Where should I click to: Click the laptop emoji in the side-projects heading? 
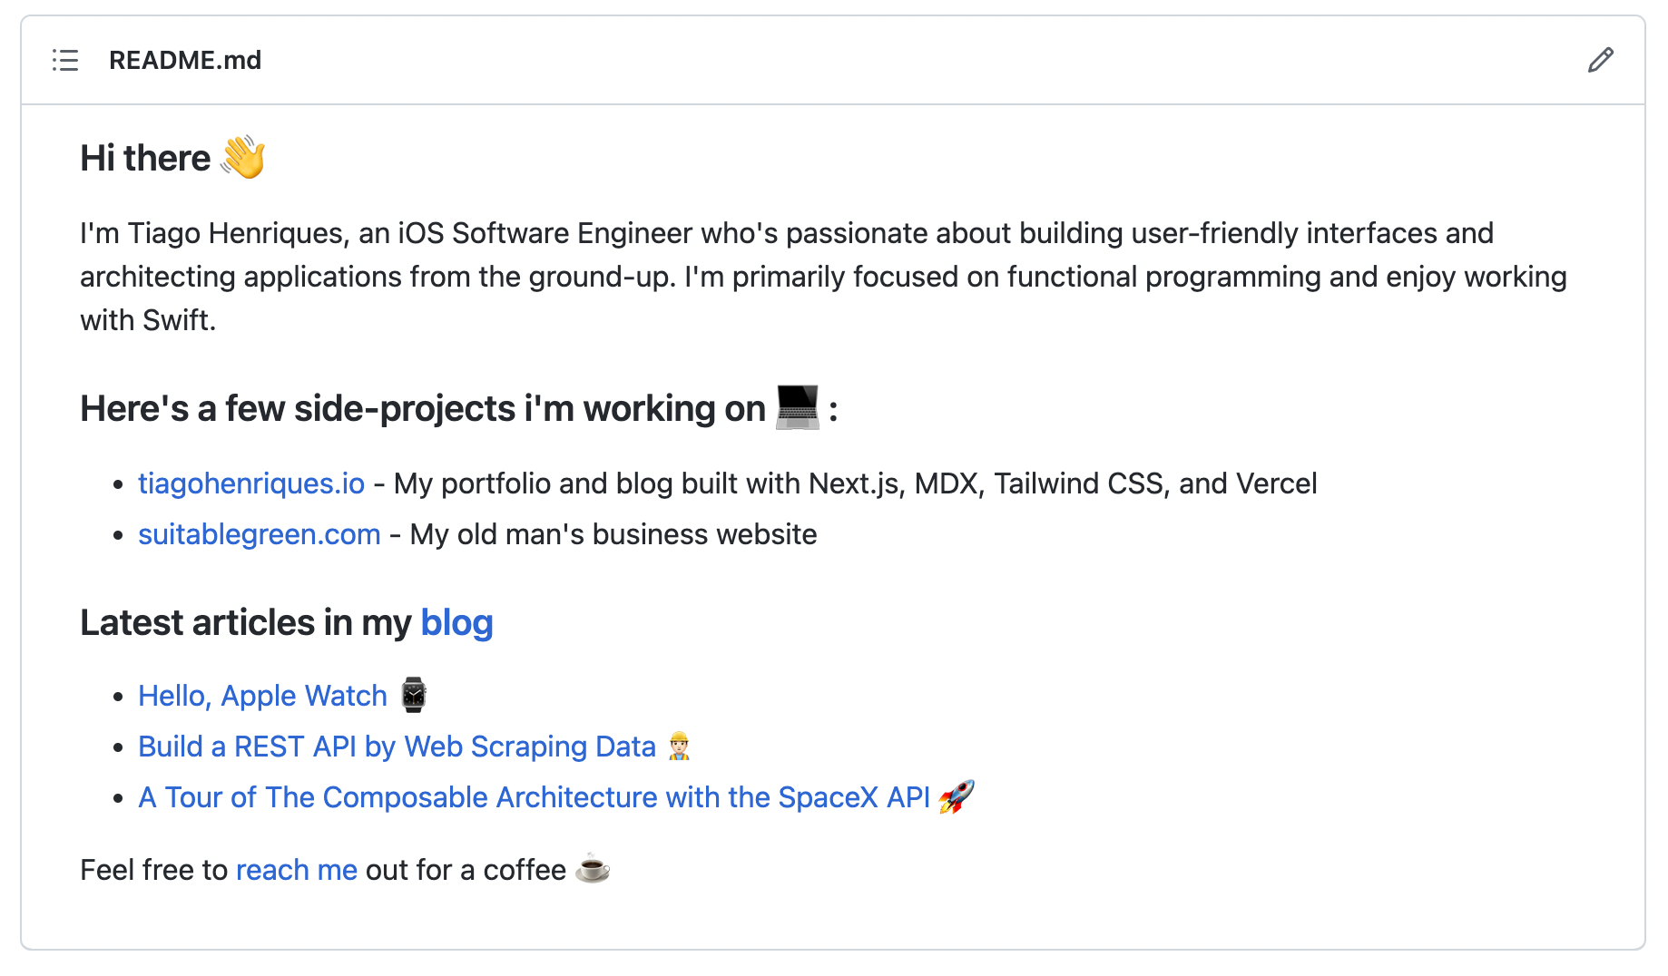[x=795, y=407]
